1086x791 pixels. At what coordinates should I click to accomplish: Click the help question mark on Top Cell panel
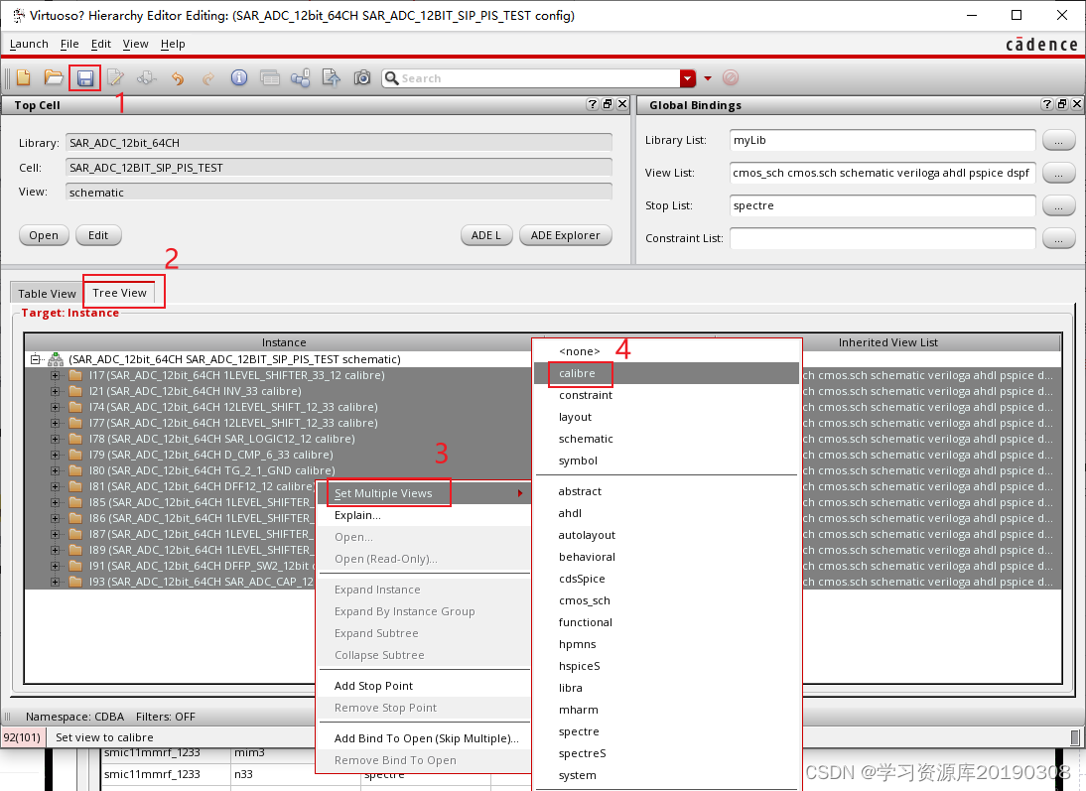(x=592, y=104)
